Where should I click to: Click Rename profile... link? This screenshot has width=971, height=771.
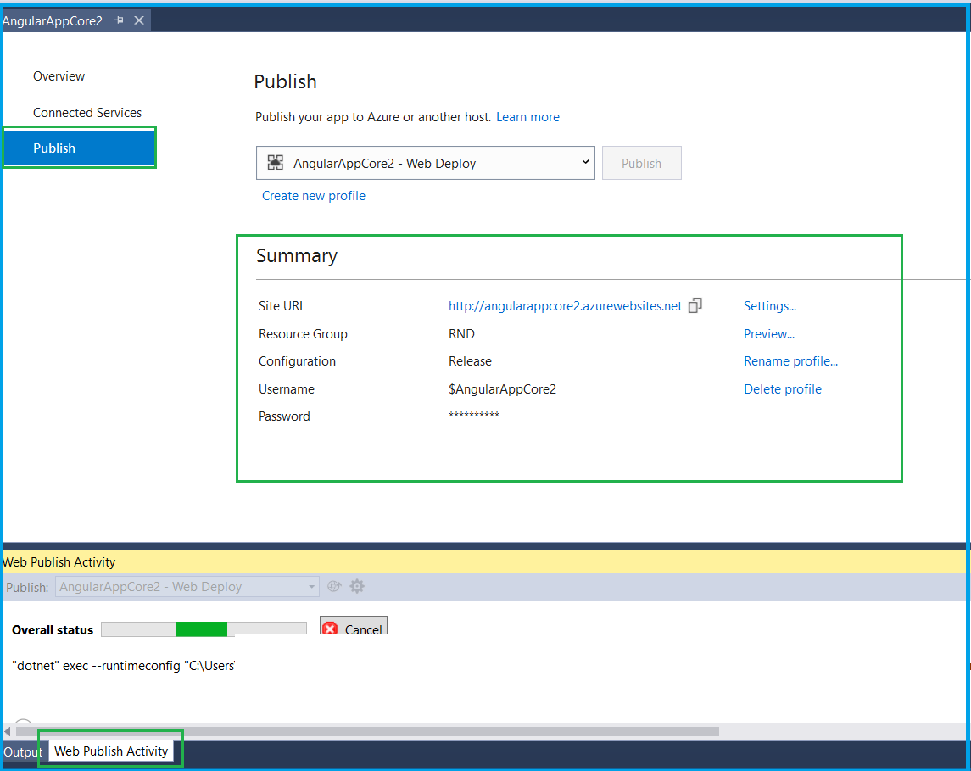click(x=790, y=360)
